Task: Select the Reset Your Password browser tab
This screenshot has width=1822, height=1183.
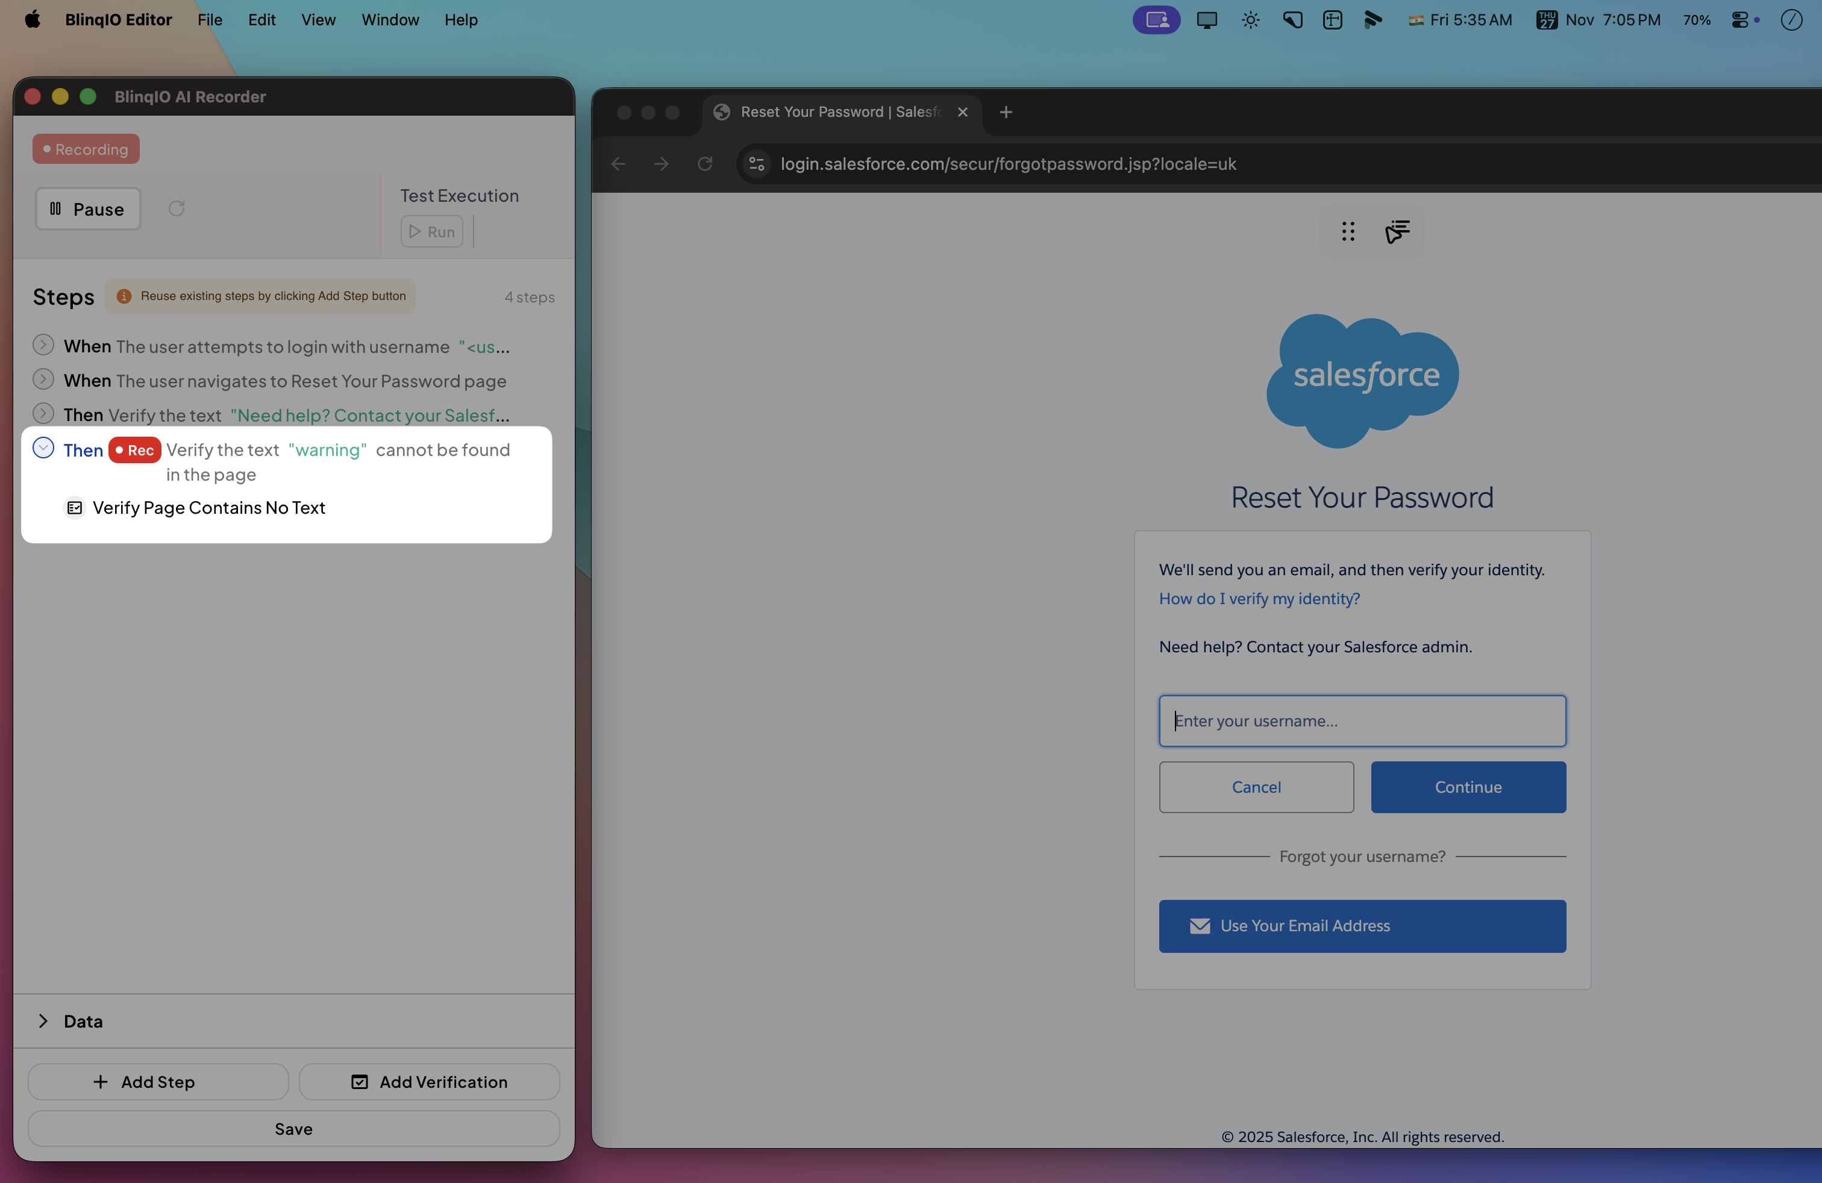Action: click(x=839, y=111)
